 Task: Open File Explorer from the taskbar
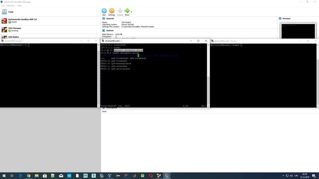36,176
